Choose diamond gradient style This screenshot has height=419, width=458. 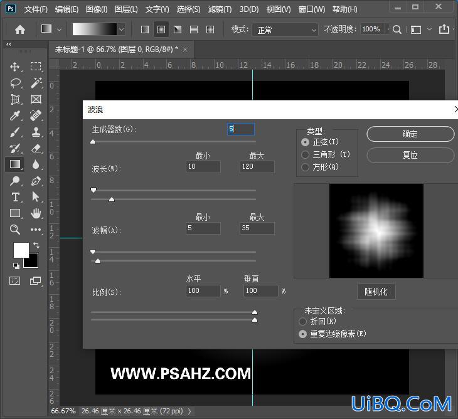pyautogui.click(x=210, y=29)
